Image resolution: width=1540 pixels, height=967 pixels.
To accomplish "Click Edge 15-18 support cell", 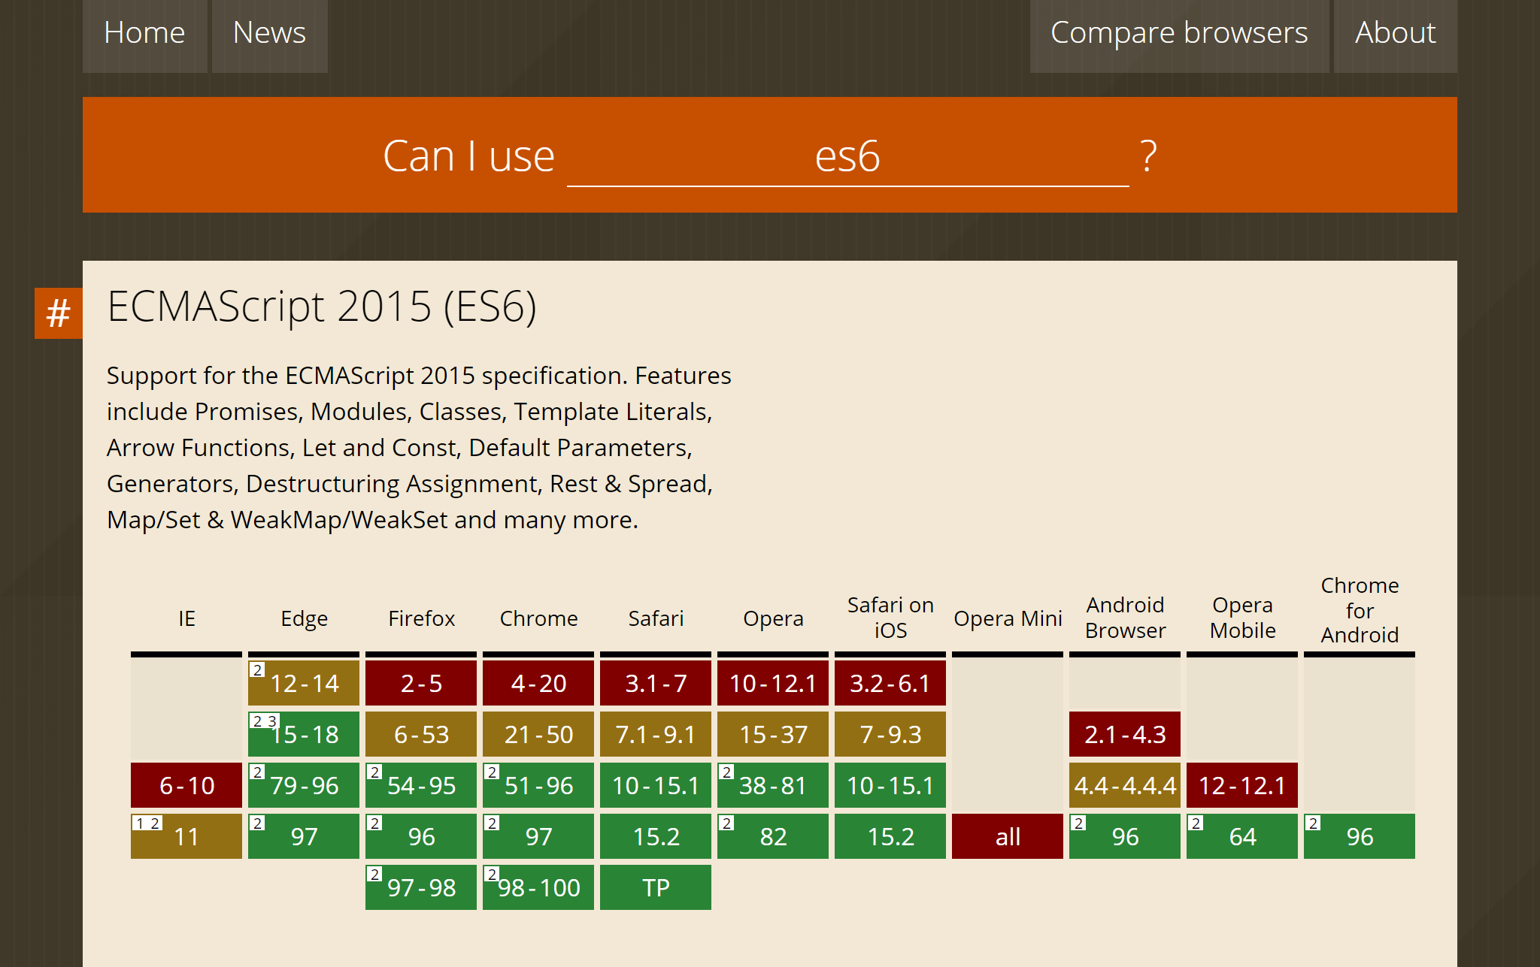I will [x=304, y=734].
